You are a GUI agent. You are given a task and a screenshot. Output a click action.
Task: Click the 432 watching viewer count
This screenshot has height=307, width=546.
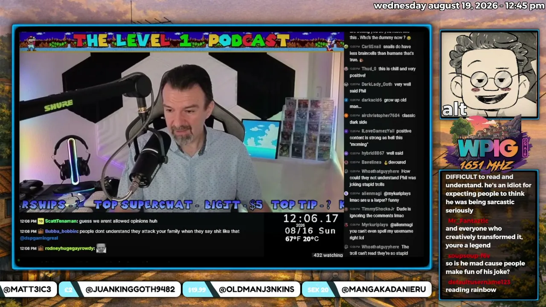(328, 255)
